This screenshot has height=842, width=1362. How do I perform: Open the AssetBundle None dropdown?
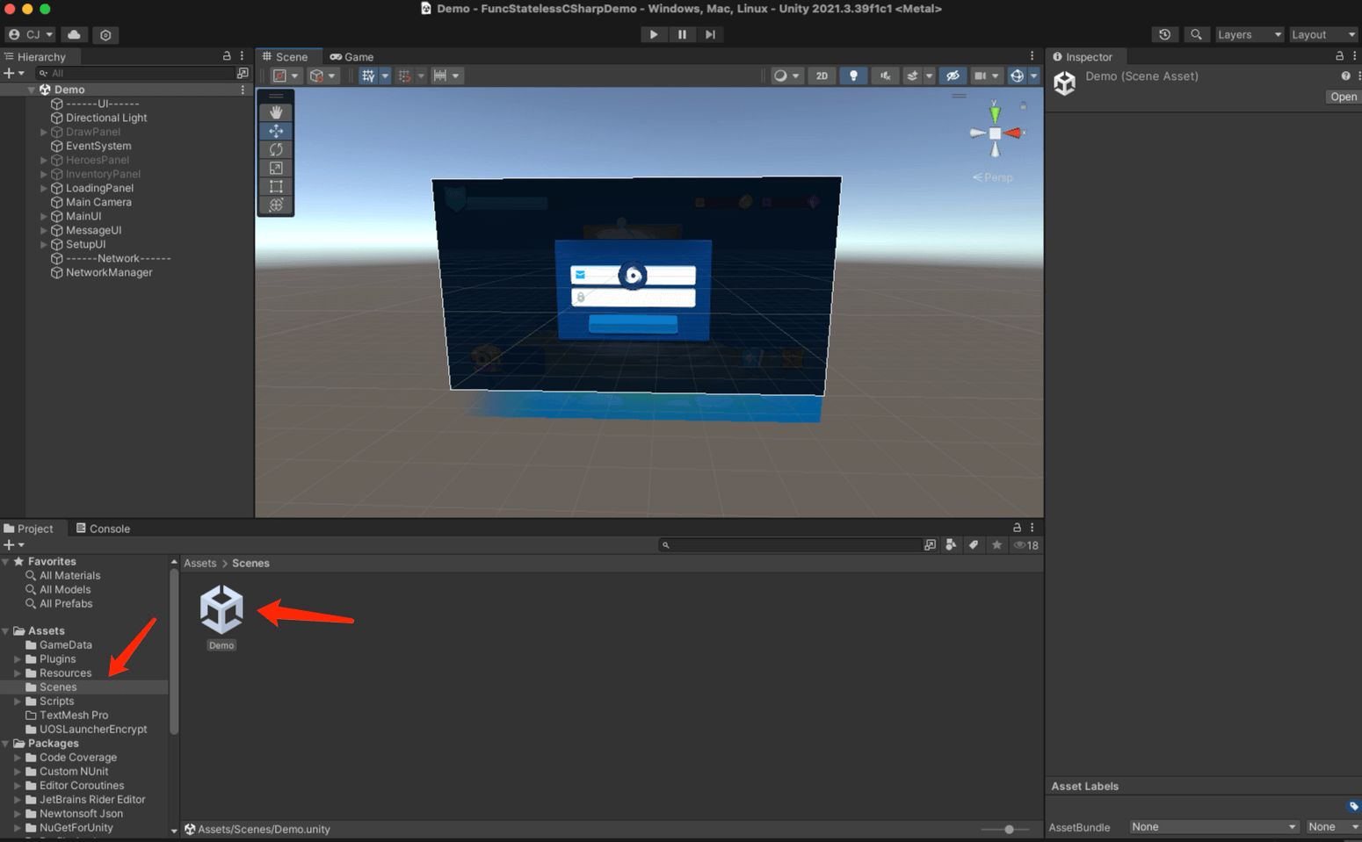(1213, 827)
